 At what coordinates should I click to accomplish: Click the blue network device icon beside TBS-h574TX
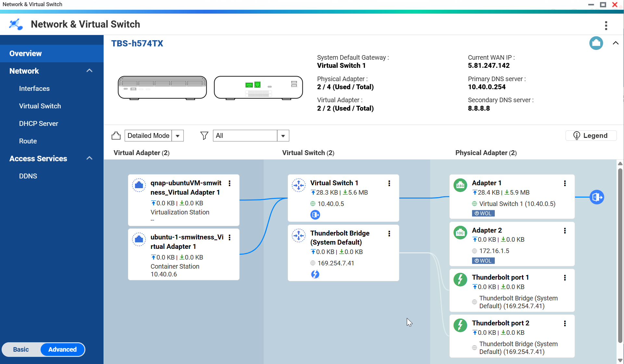596,43
